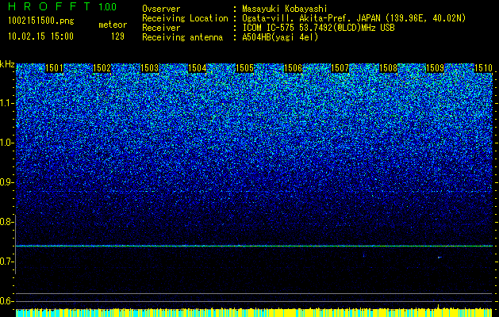The height and width of the screenshot is (317, 499).
Task: Click the Receiving antenna label
Action: tap(182, 37)
